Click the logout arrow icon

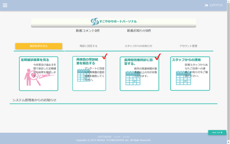(x=206, y=5)
